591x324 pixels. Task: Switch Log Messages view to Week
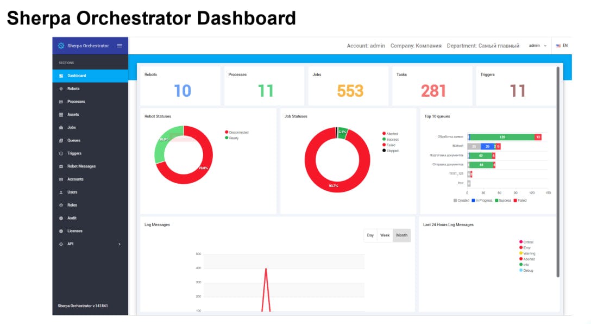(385, 235)
